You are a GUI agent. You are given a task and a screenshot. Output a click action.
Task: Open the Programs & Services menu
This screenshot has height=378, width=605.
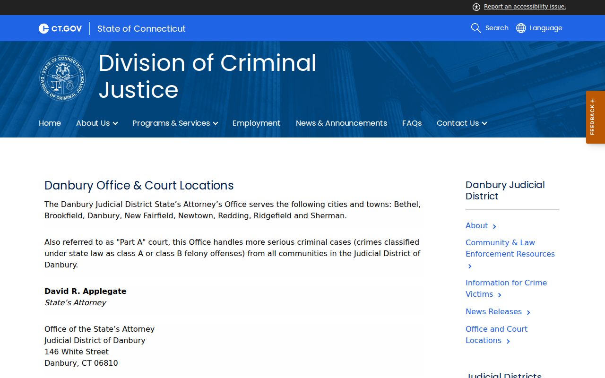[171, 123]
